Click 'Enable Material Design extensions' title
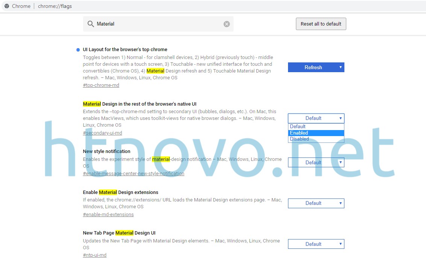Screen dimensions: 426x259 [x=120, y=192]
